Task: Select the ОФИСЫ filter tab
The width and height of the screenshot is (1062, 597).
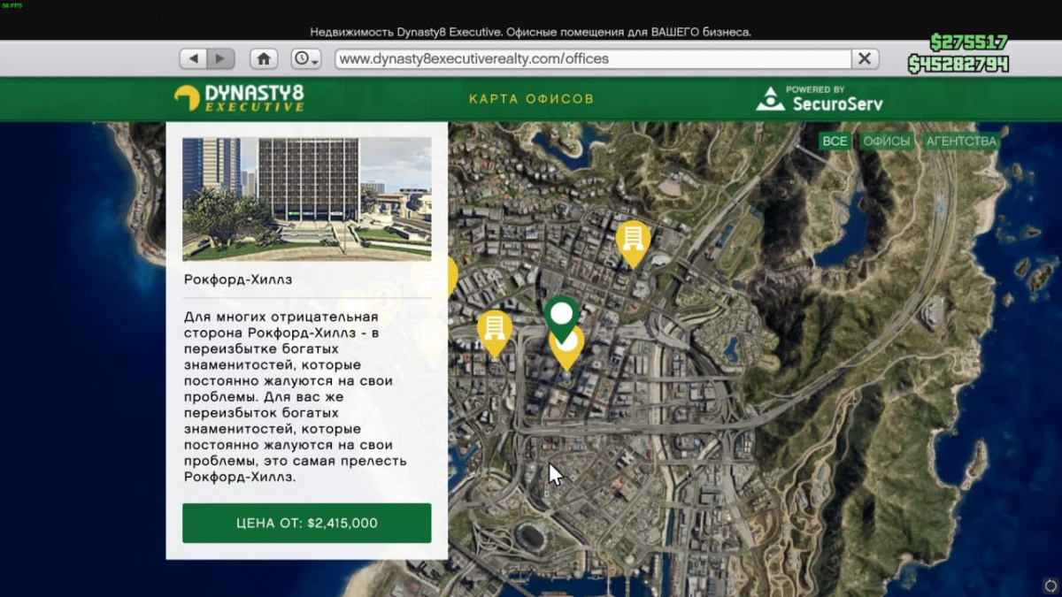Action: point(887,142)
